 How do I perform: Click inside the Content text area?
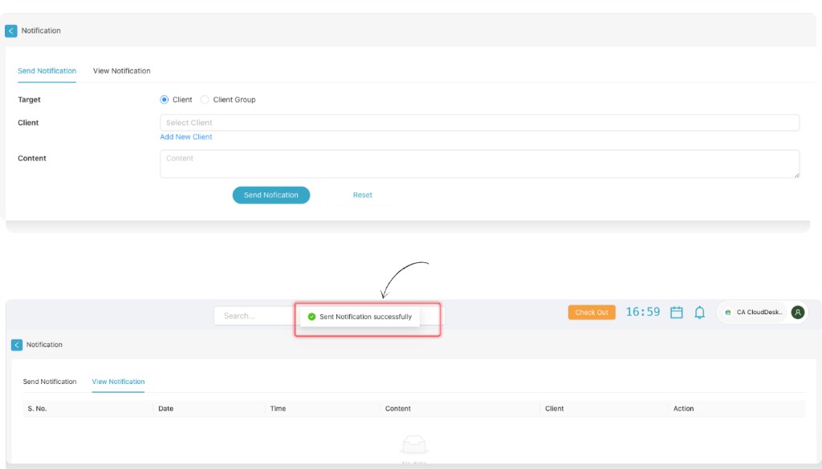480,163
